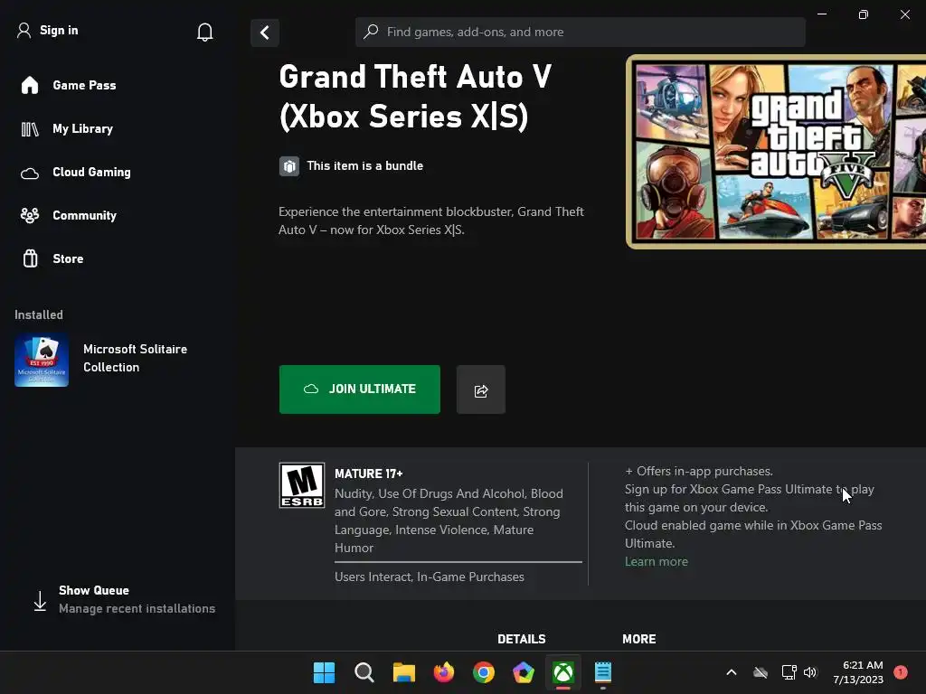Open File Explorer from the taskbar
Viewport: 926px width, 694px height.
click(404, 672)
